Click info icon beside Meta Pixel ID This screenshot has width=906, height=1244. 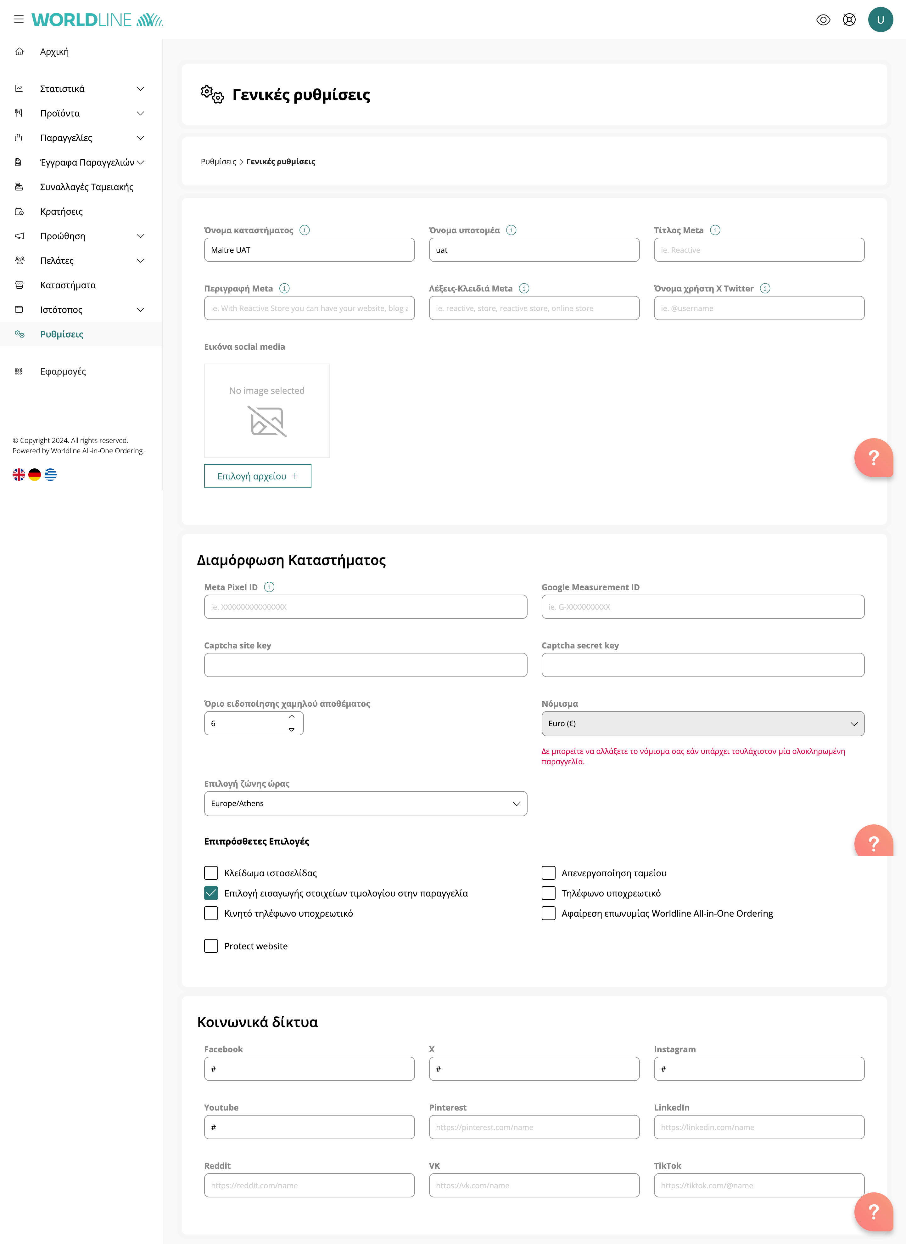[269, 587]
